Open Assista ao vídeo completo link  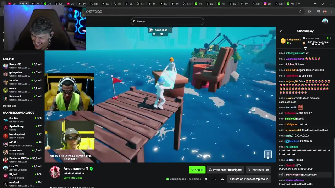coord(249,179)
